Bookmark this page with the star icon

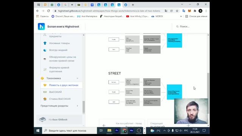[177, 11]
